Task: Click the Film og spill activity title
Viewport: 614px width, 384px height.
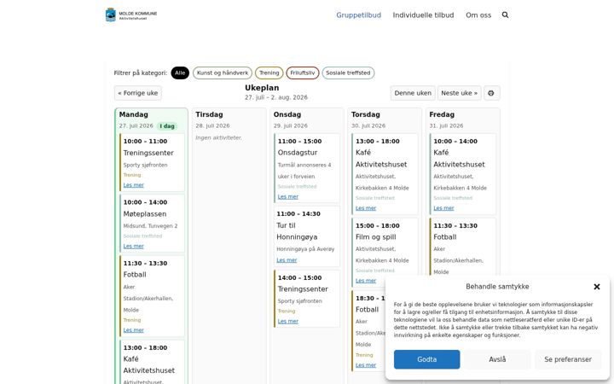Action: pos(375,237)
